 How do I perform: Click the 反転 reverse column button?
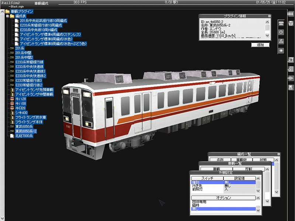pos(249,169)
